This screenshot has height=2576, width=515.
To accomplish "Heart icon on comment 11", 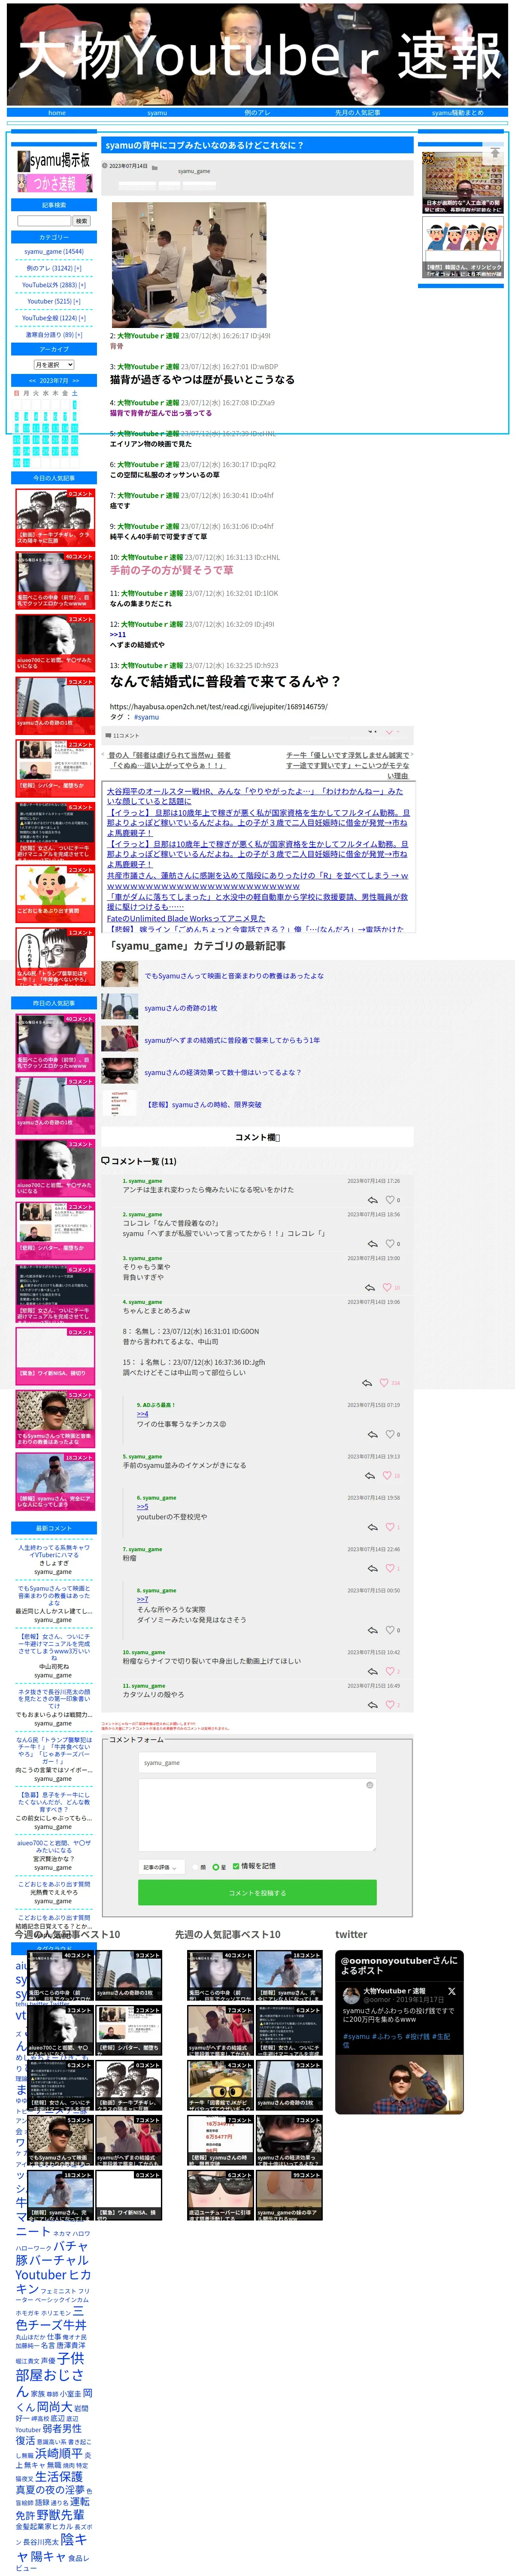I will [x=390, y=1705].
